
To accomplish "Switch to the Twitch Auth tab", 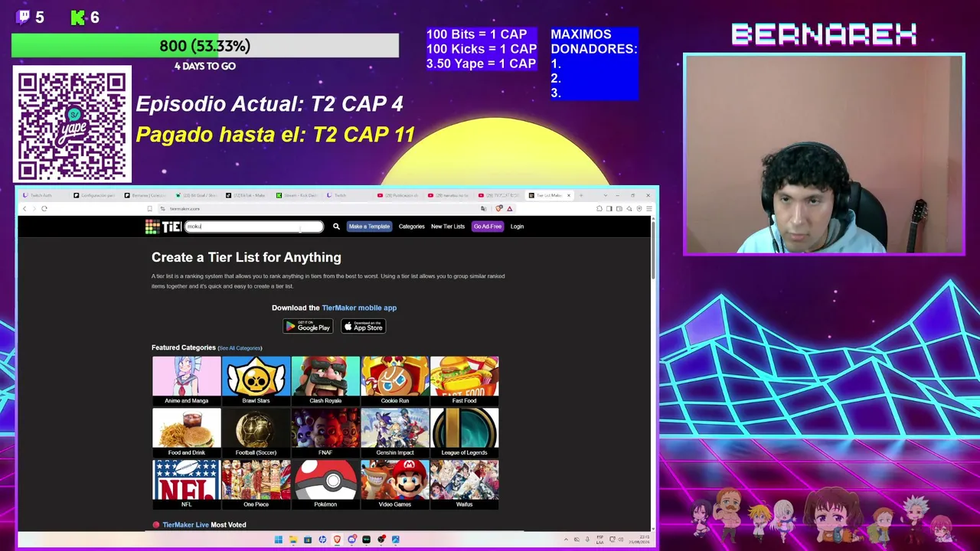I will (x=42, y=195).
